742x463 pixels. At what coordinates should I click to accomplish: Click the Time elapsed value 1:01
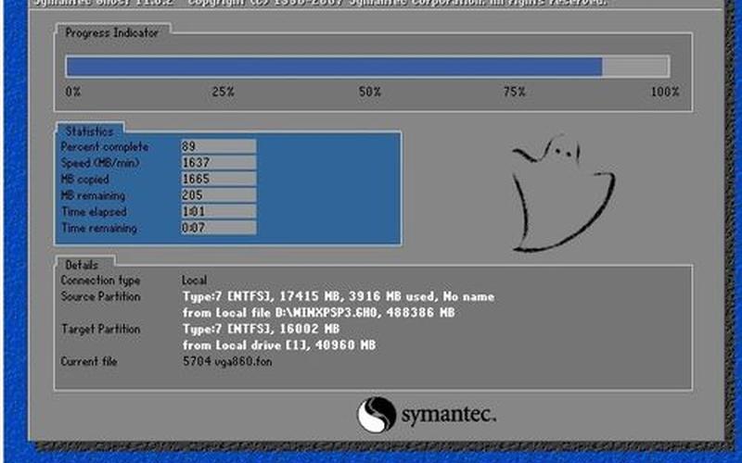218,211
